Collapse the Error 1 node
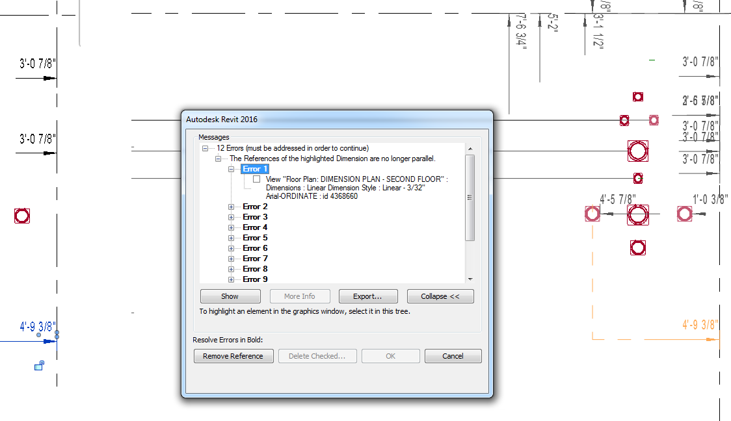The height and width of the screenshot is (421, 731). pyautogui.click(x=231, y=169)
